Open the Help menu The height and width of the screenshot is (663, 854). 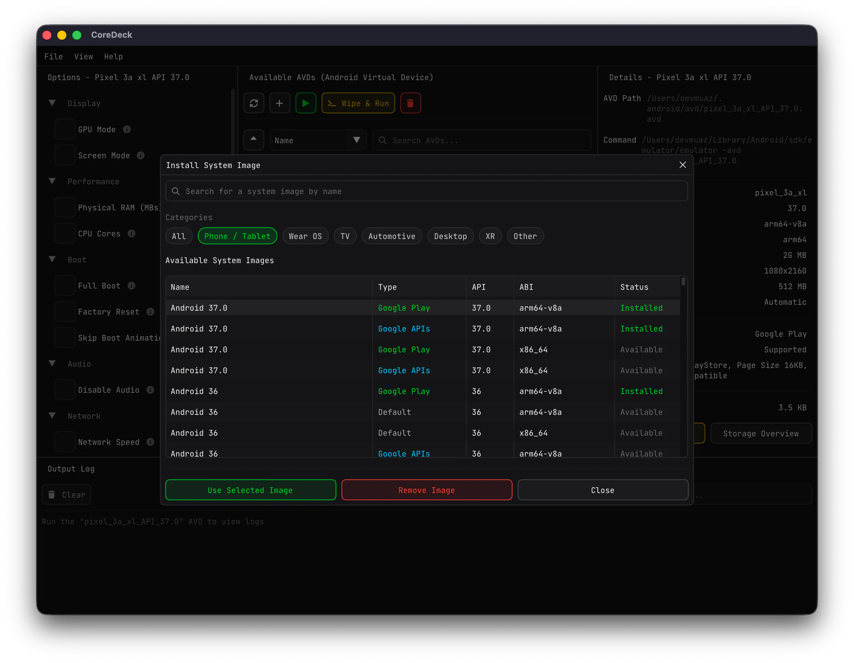[x=113, y=56]
